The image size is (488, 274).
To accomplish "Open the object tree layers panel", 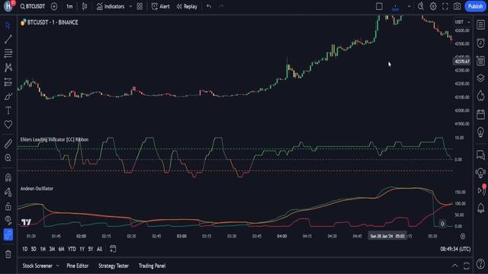I will [x=480, y=78].
